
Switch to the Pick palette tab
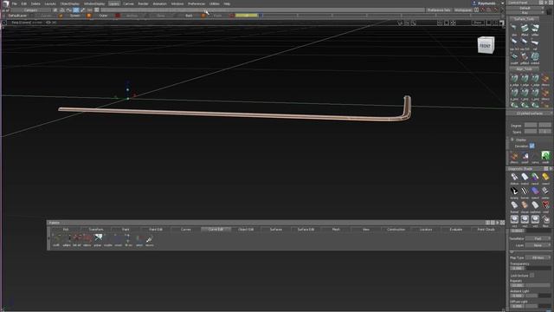66,229
